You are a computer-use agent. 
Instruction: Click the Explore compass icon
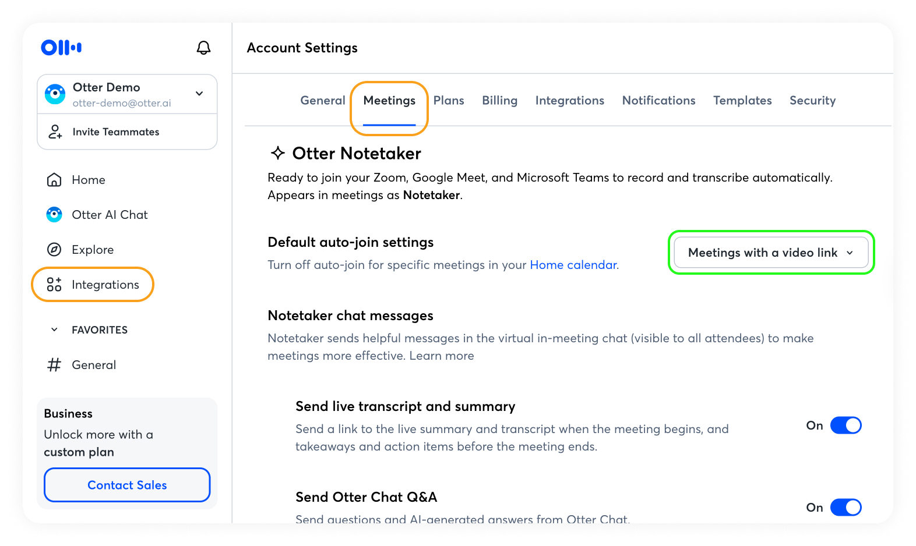tap(54, 250)
